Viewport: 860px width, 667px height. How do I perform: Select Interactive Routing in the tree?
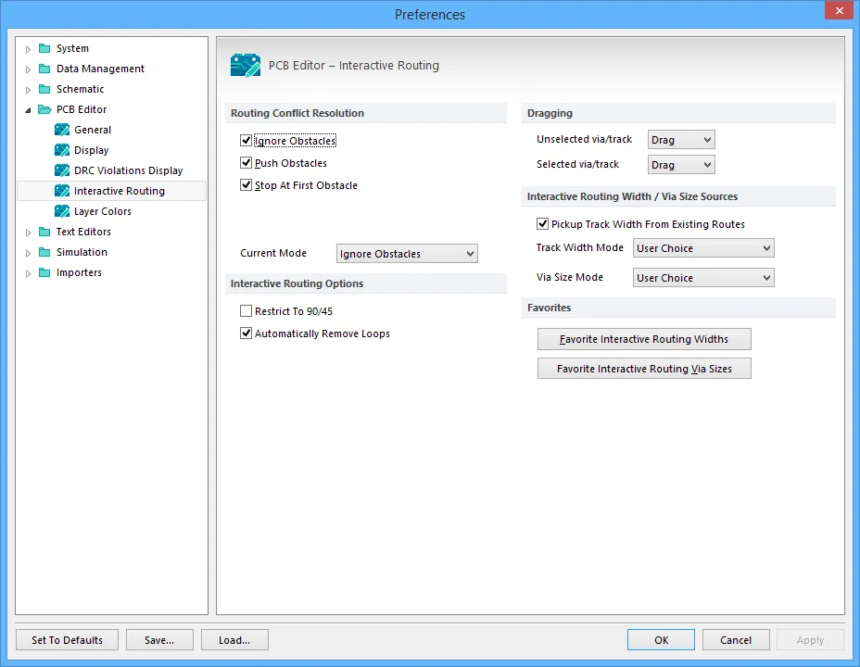point(119,191)
